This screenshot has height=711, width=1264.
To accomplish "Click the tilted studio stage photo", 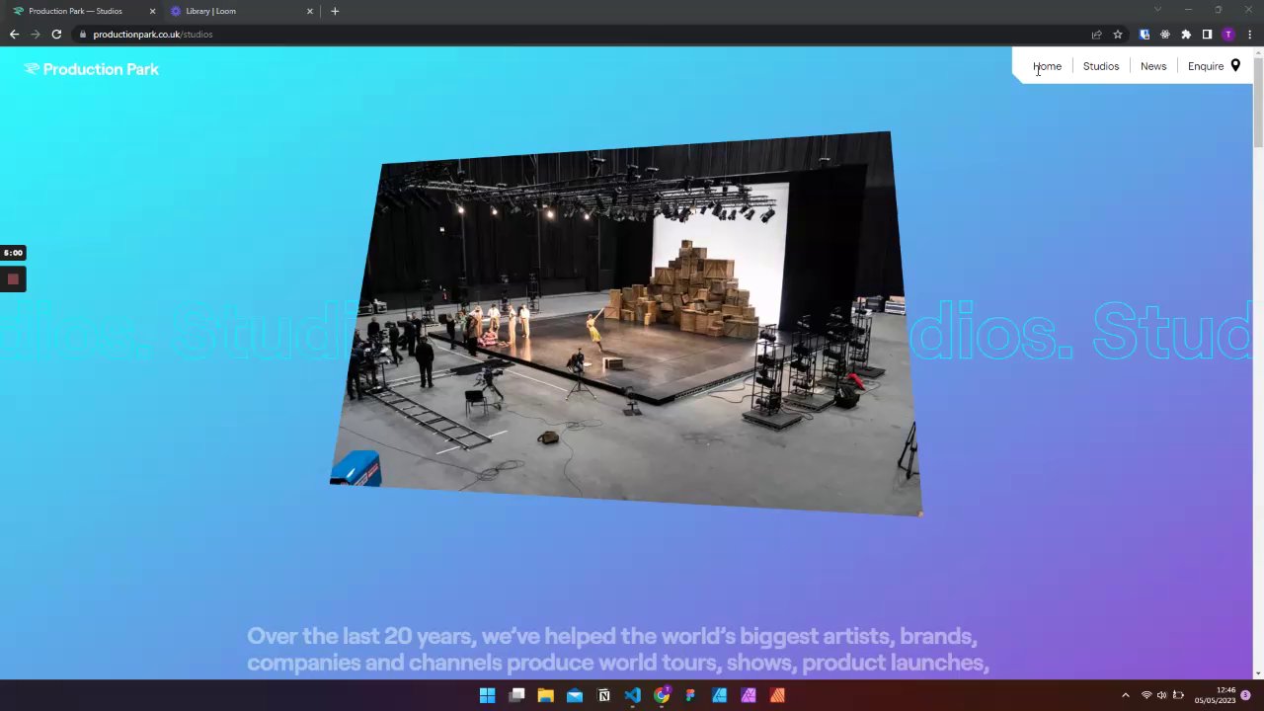I will [626, 323].
